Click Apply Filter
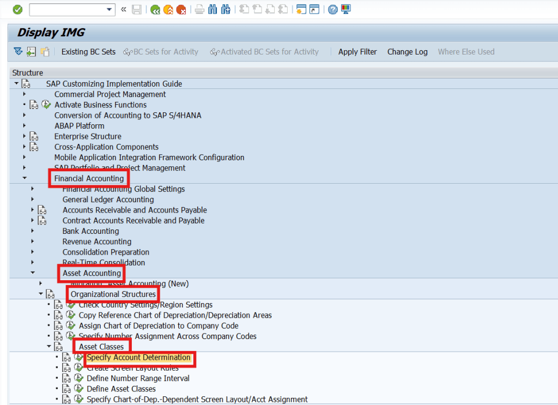The height and width of the screenshot is (405, 558). point(357,51)
